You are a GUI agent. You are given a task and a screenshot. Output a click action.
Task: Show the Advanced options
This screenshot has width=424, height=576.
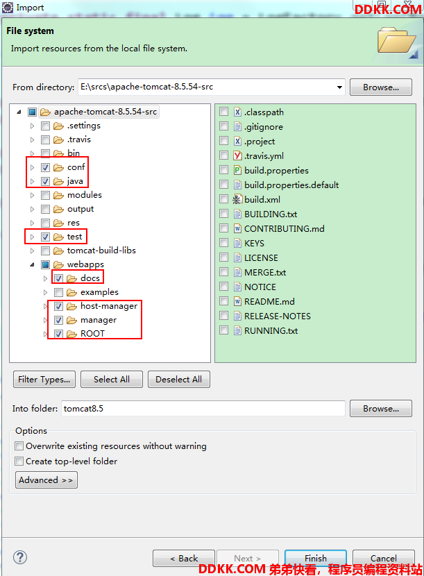[46, 480]
